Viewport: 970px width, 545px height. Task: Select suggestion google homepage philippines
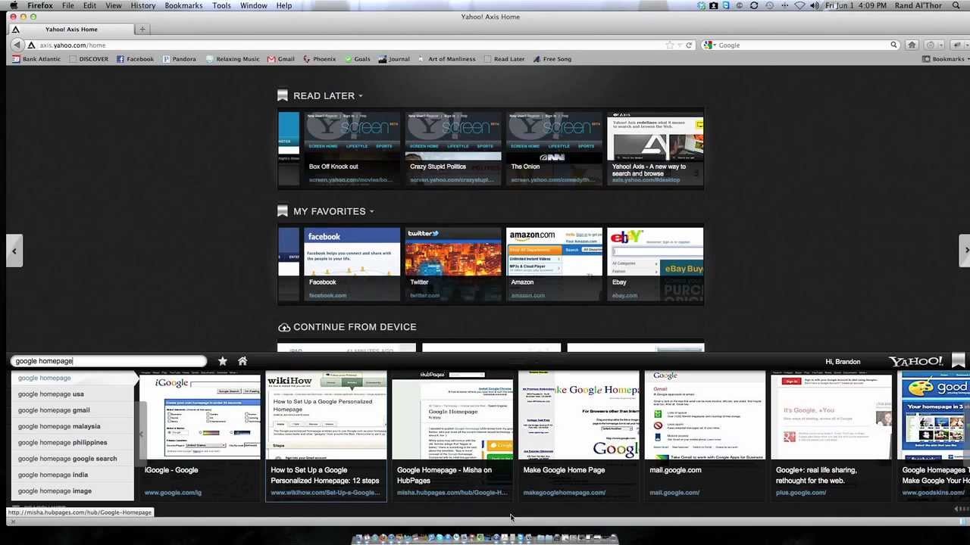coord(73,442)
